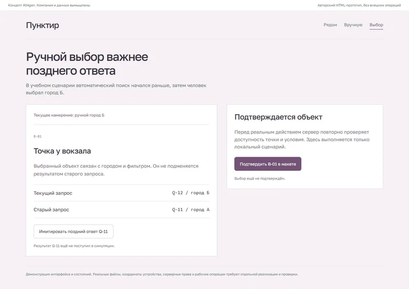The width and height of the screenshot is (409, 289).
Task: Click status text Выбор ещё не подтверждён
Action: [x=260, y=179]
